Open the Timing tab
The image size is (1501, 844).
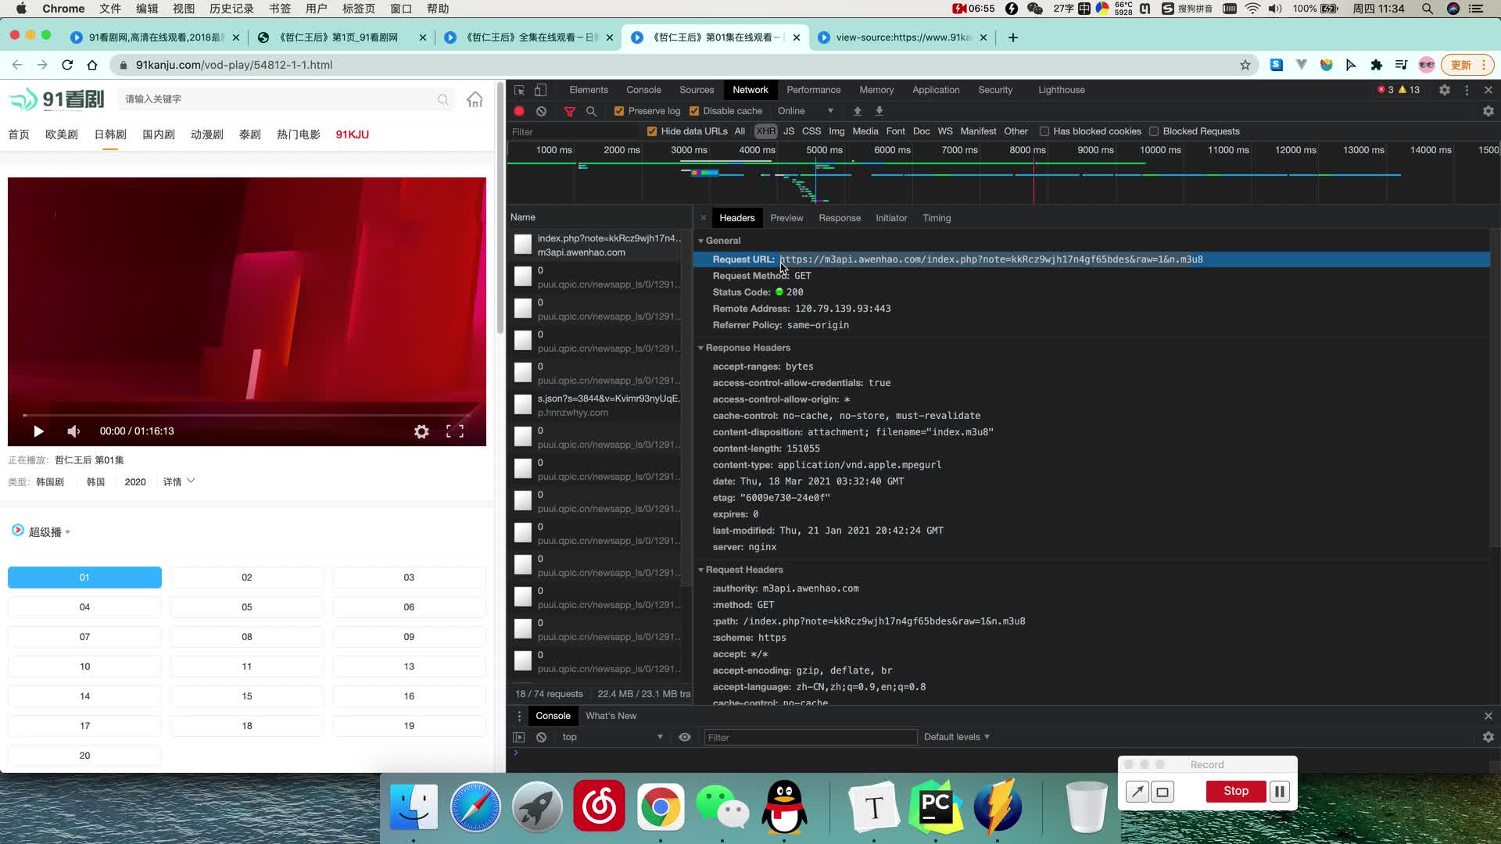point(937,218)
